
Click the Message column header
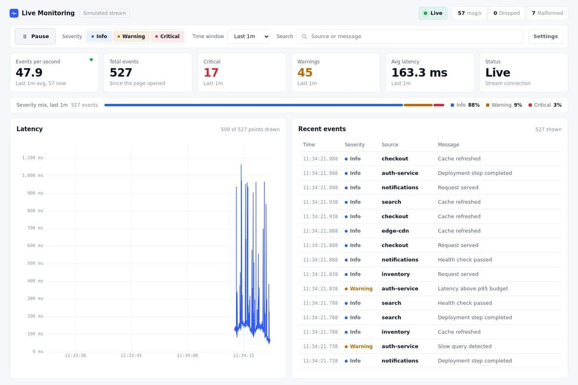coord(448,144)
